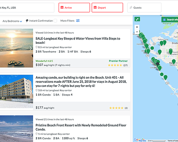Expand the map to fullscreen
The width and height of the screenshot is (178, 142).
pyautogui.click(x=137, y=19)
